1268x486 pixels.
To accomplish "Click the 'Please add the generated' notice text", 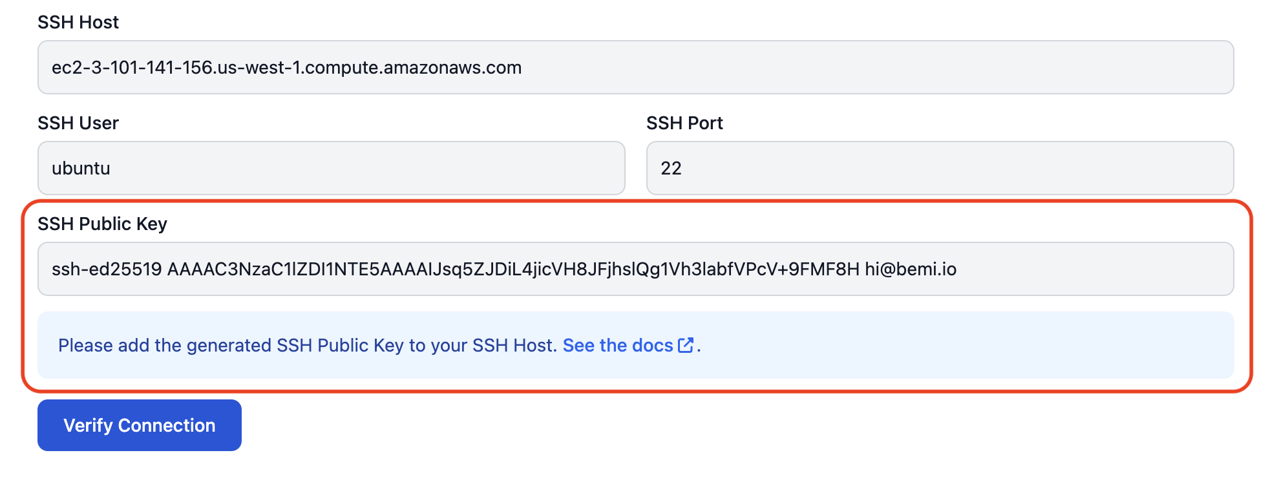I will click(165, 345).
